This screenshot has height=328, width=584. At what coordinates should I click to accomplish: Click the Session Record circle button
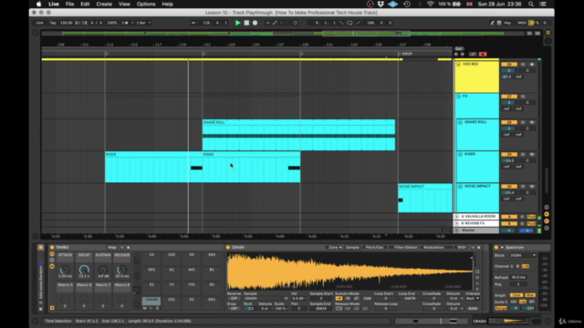pyautogui.click(x=296, y=23)
